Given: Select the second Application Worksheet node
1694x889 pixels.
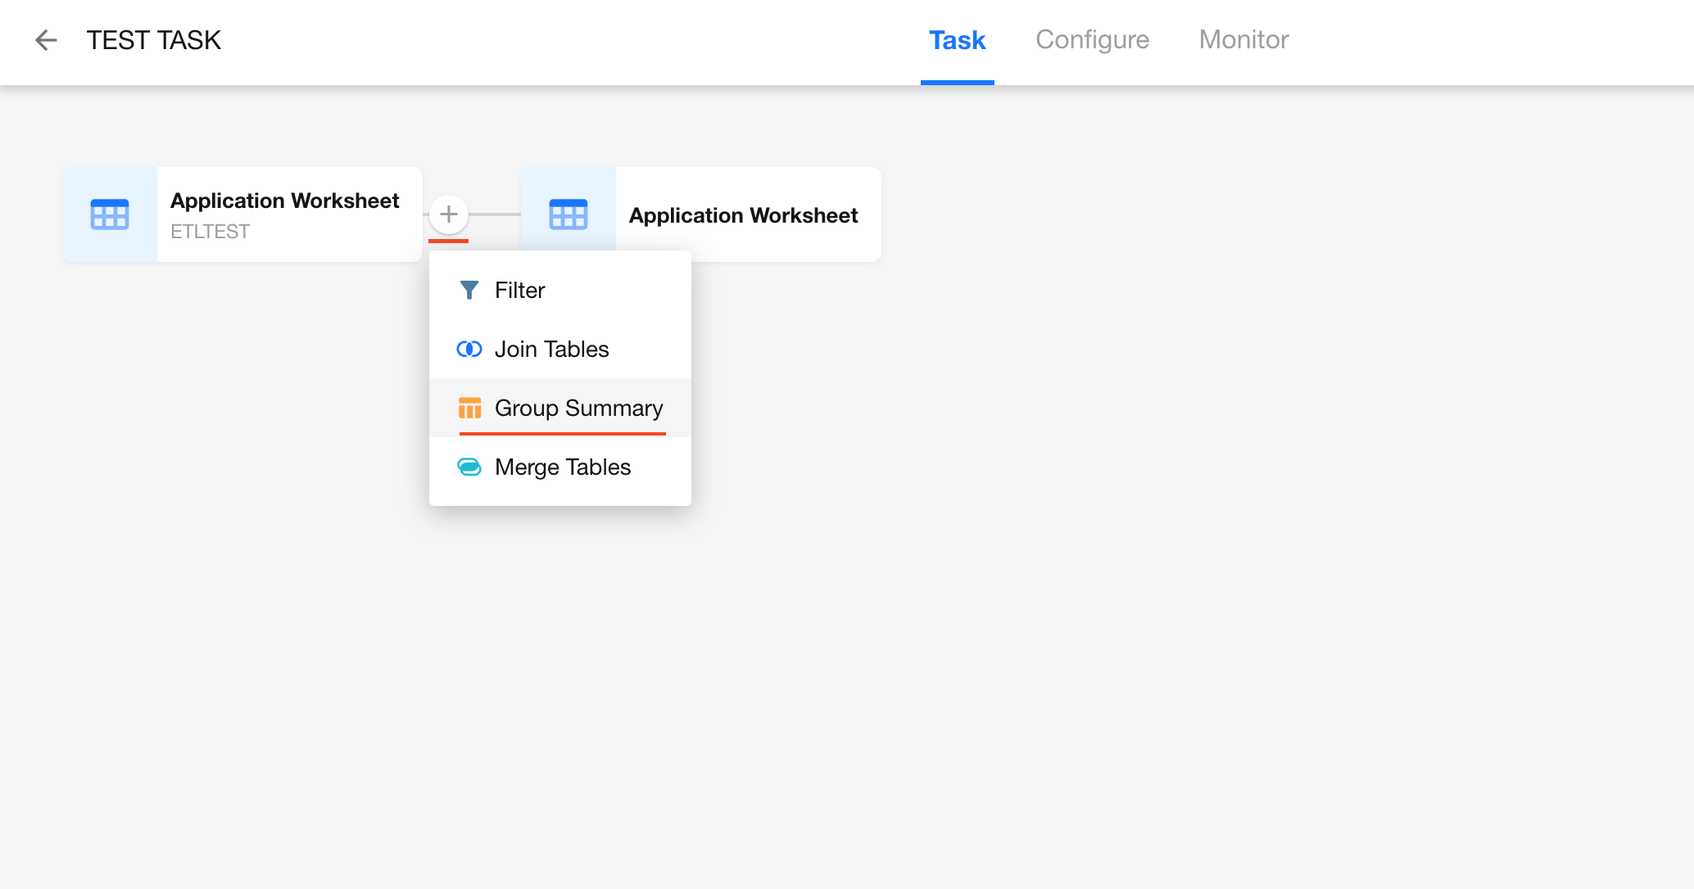Looking at the screenshot, I should tap(743, 215).
